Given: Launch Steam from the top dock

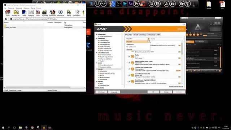Looking at the screenshot, I should [104, 4].
